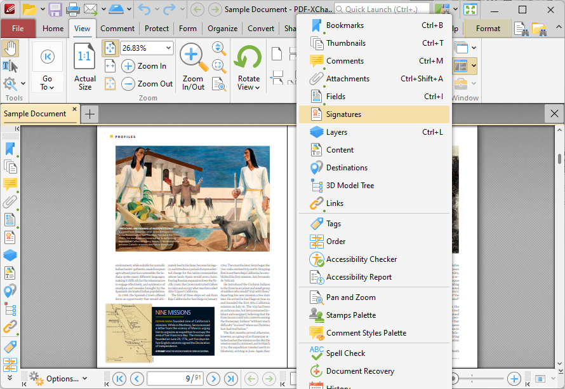Viewport: 565px width, 389px height.
Task: Select the Select Text tool
Action: (10, 66)
